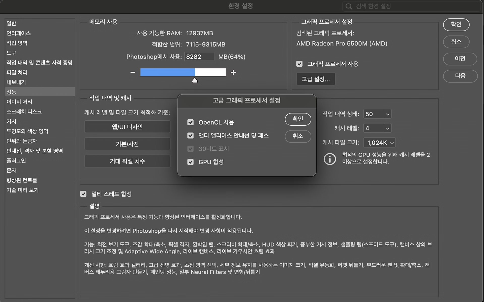Viewport: 484px width, 302px height.
Task: Expand the 캐시 레벨 dropdown
Action: 387,128
